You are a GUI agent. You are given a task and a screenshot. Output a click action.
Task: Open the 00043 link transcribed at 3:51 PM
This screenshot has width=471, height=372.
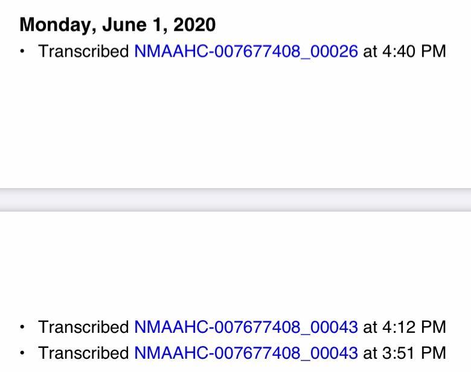tap(246, 352)
